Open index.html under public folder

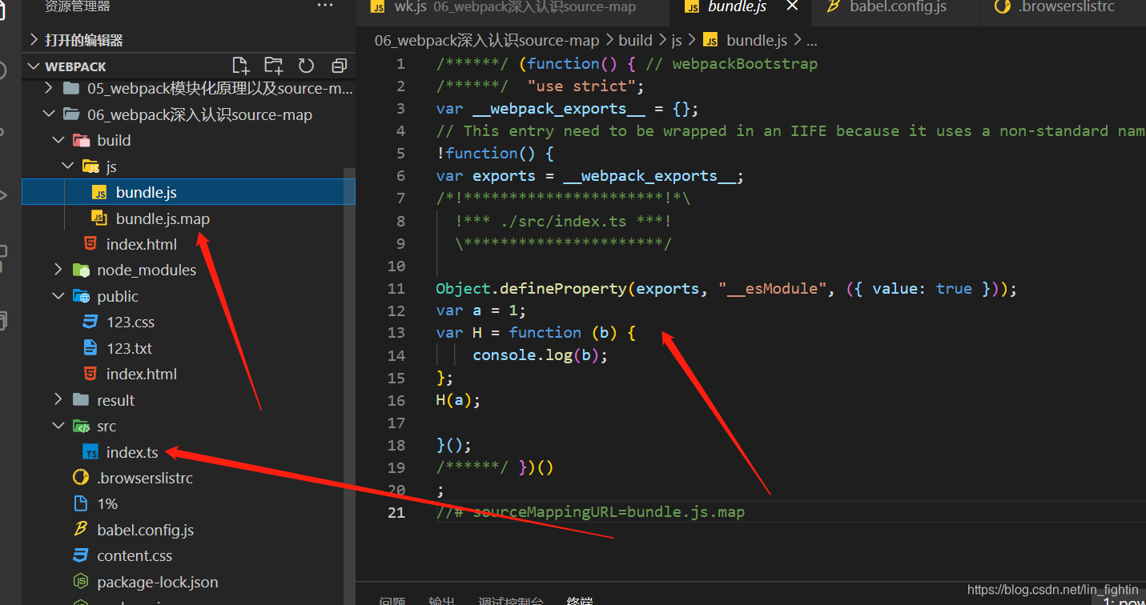[x=142, y=374]
